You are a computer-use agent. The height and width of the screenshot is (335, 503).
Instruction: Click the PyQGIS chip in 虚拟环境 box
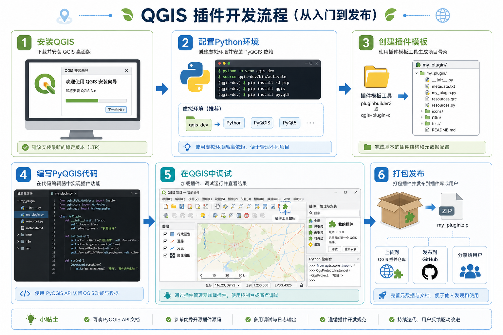click(x=262, y=123)
